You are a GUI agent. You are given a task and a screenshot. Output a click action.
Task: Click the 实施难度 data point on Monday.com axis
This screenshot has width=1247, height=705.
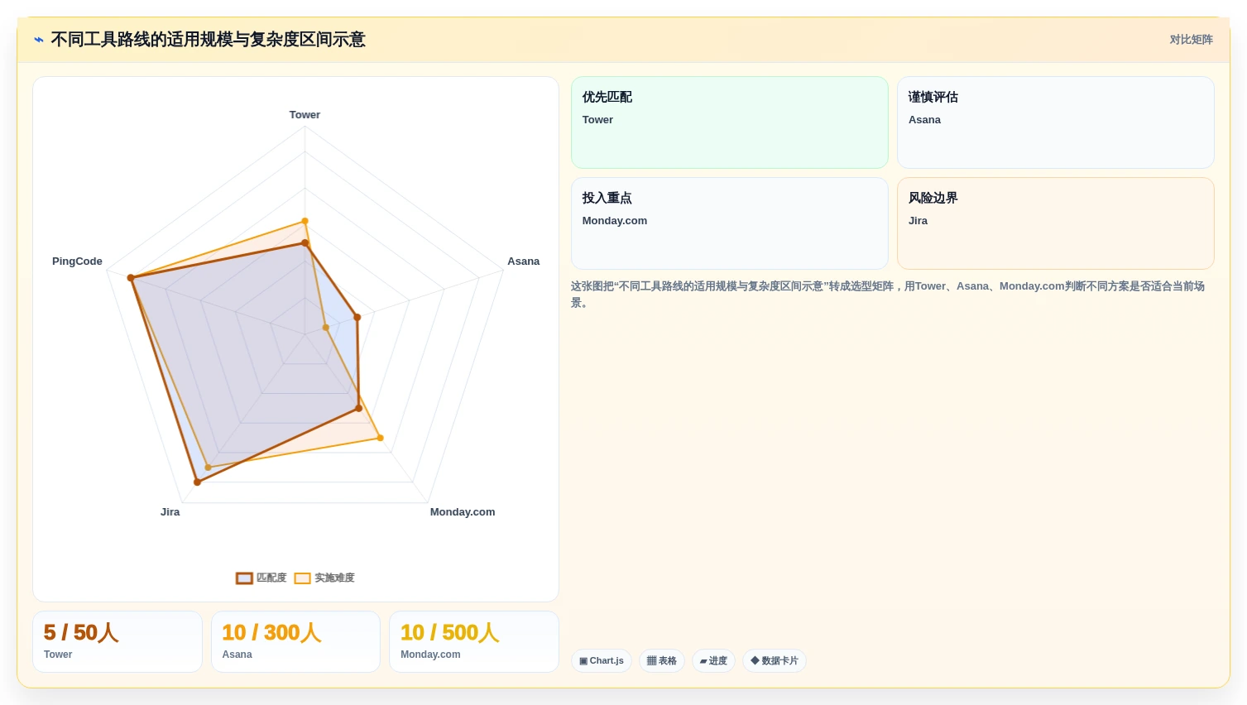click(x=381, y=437)
